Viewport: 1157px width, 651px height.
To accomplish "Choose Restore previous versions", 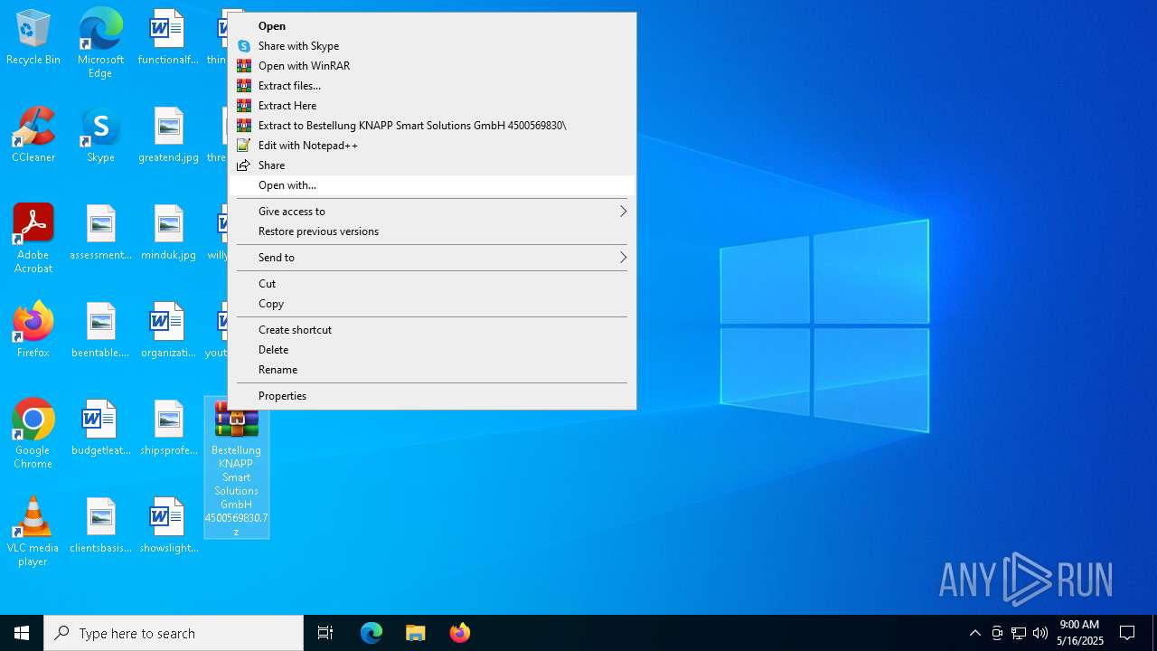I will pyautogui.click(x=432, y=231).
